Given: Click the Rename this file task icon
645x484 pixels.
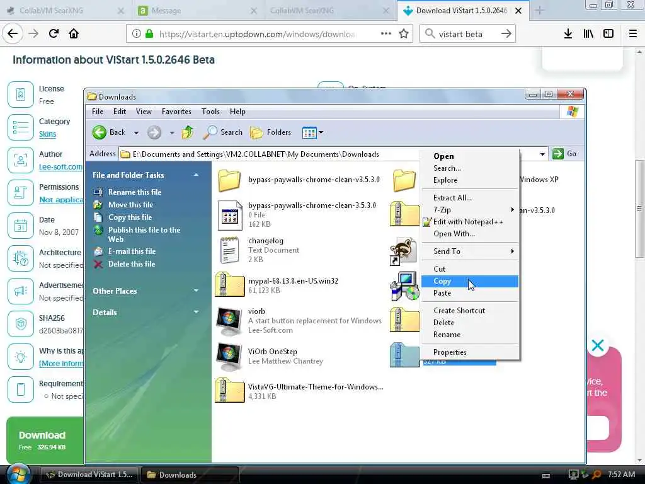Looking at the screenshot, I should pyautogui.click(x=98, y=192).
